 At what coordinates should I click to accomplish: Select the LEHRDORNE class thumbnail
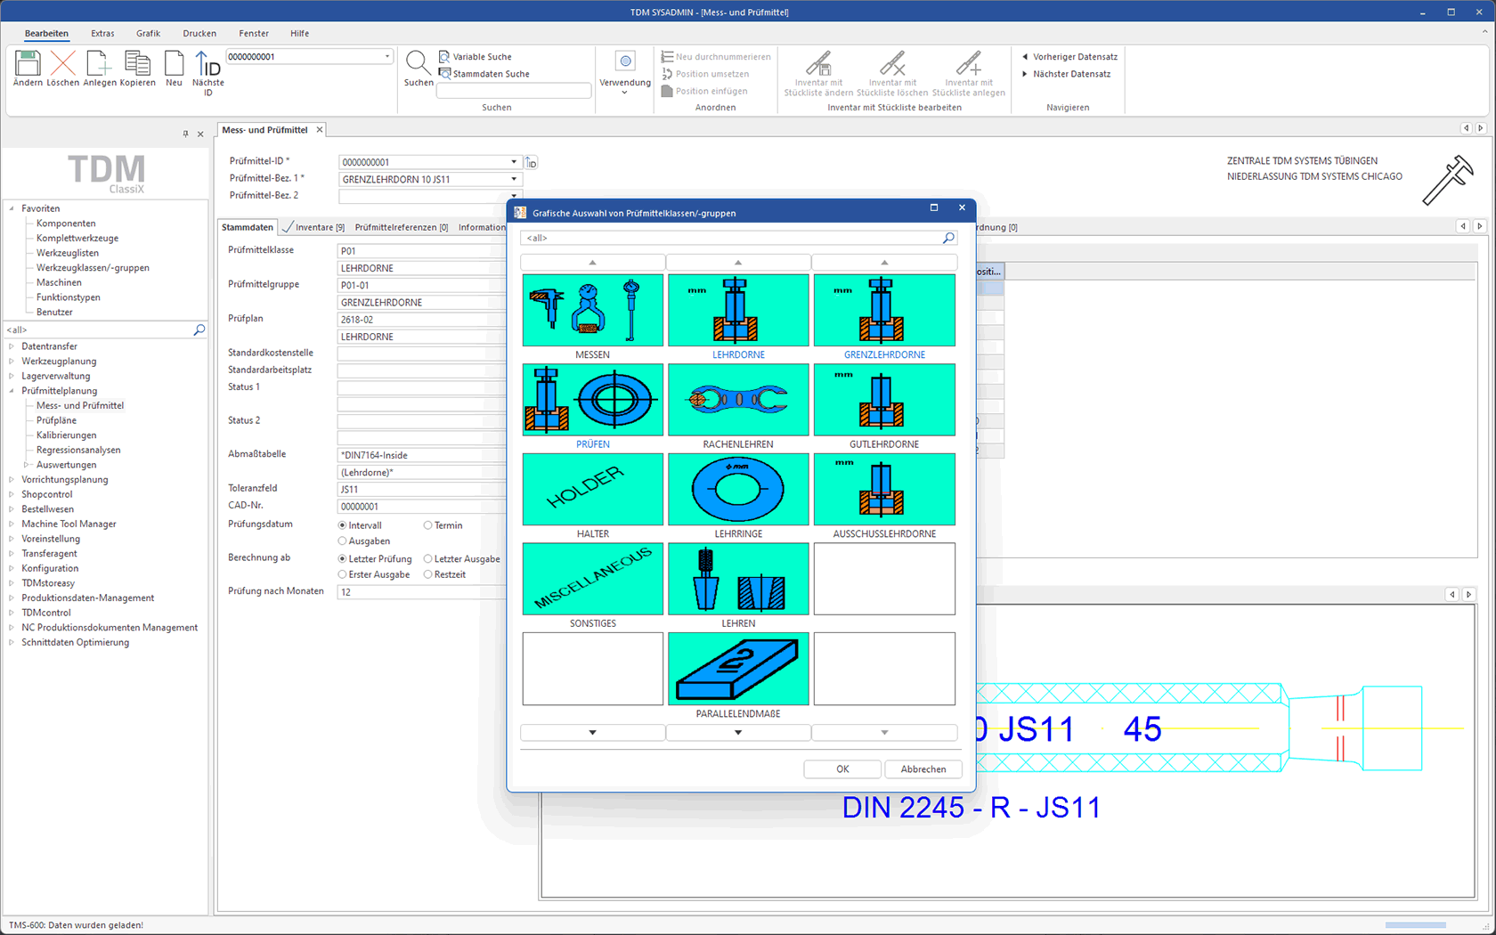click(738, 310)
